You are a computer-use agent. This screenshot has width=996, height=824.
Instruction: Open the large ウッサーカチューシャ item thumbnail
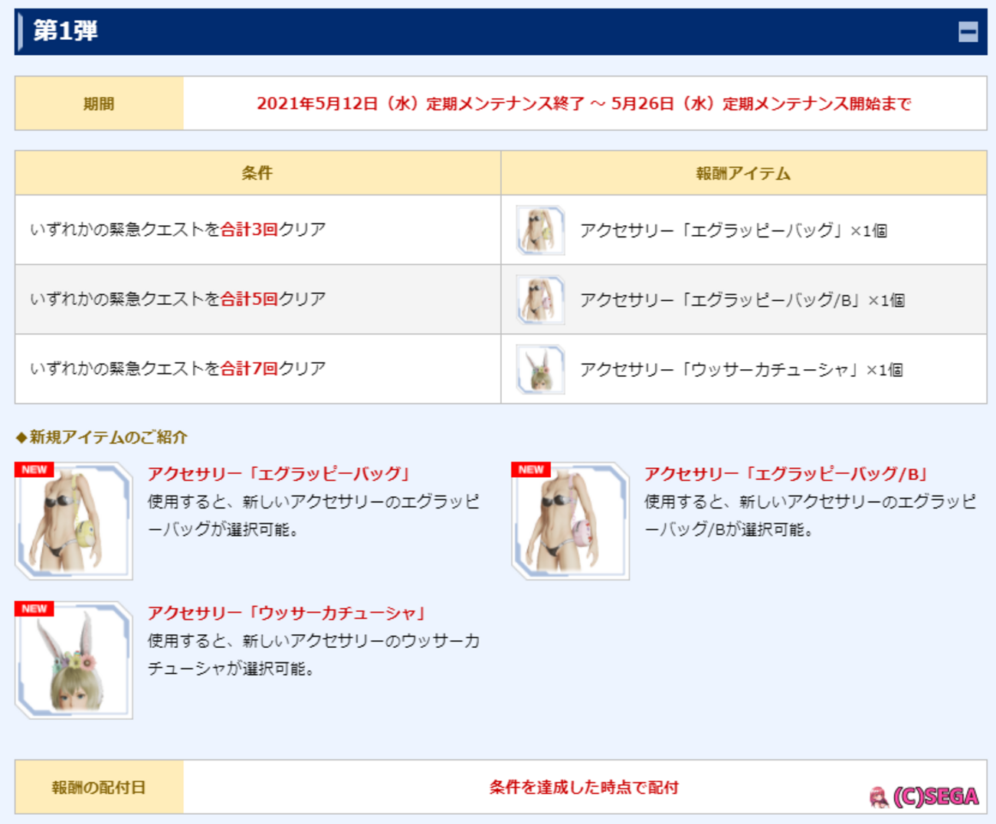click(x=74, y=660)
